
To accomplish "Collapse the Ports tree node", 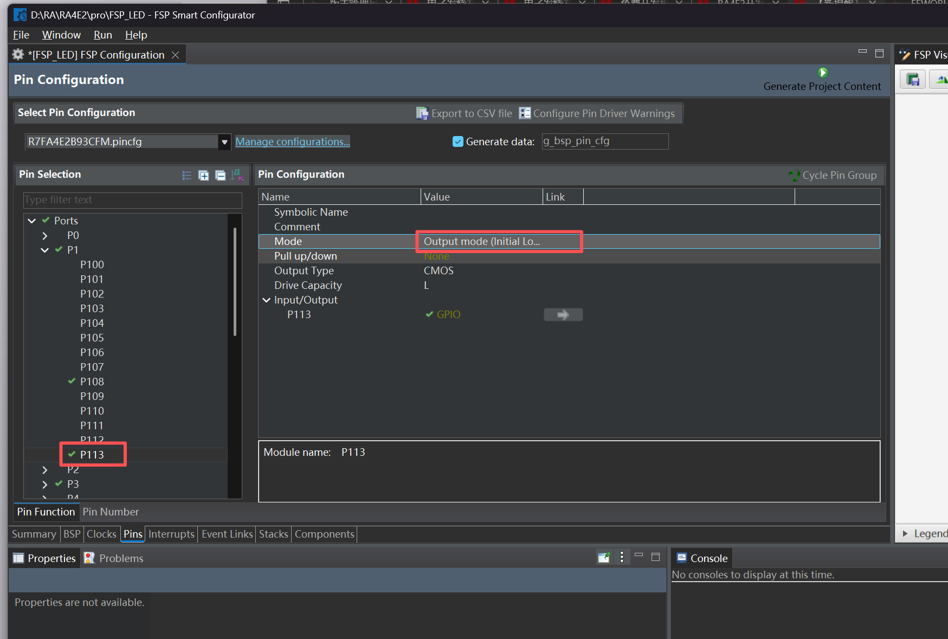I will [32, 221].
